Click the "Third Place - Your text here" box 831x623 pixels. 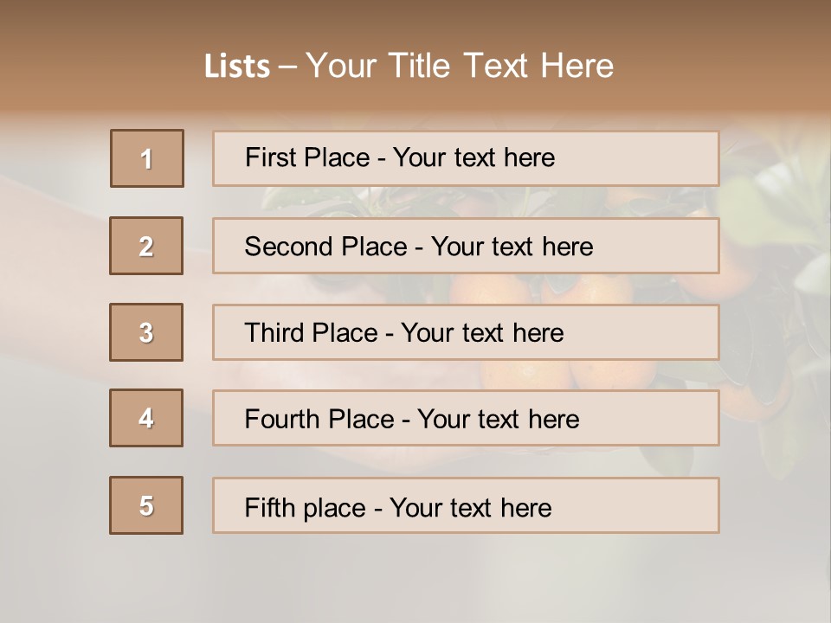coord(466,332)
